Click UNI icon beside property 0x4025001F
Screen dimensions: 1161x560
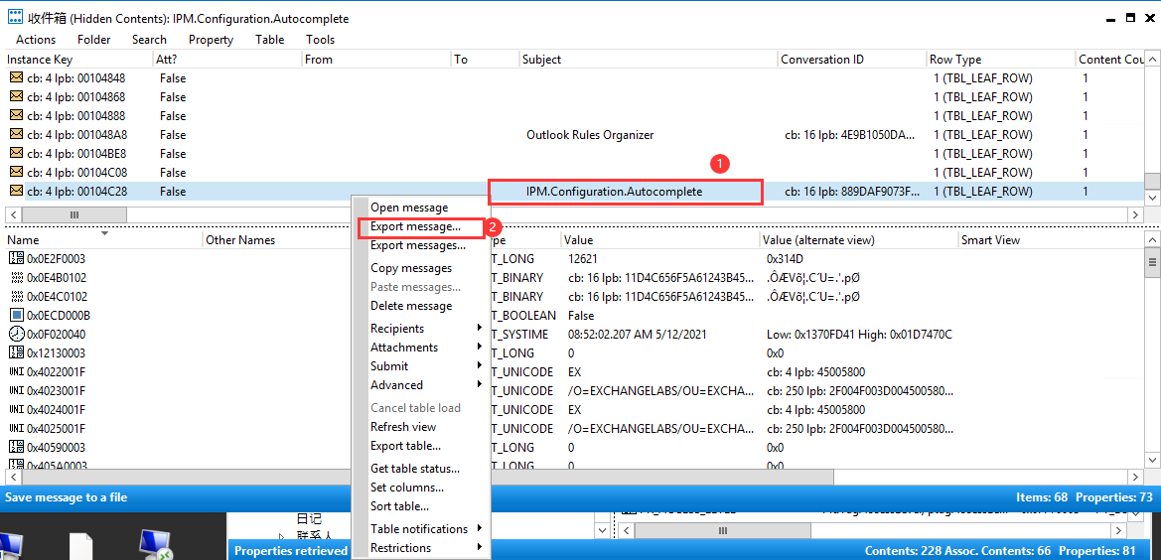[x=16, y=428]
